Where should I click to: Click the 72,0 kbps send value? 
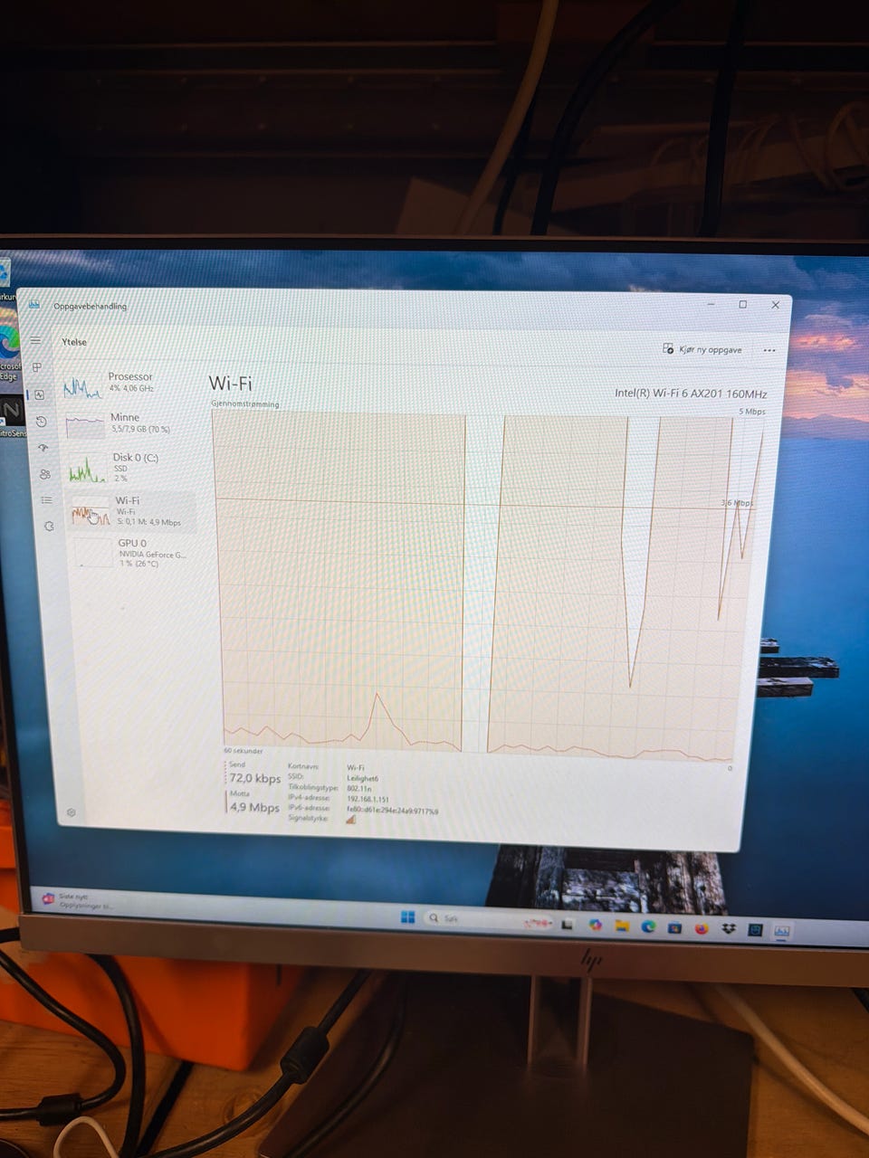pyautogui.click(x=254, y=778)
